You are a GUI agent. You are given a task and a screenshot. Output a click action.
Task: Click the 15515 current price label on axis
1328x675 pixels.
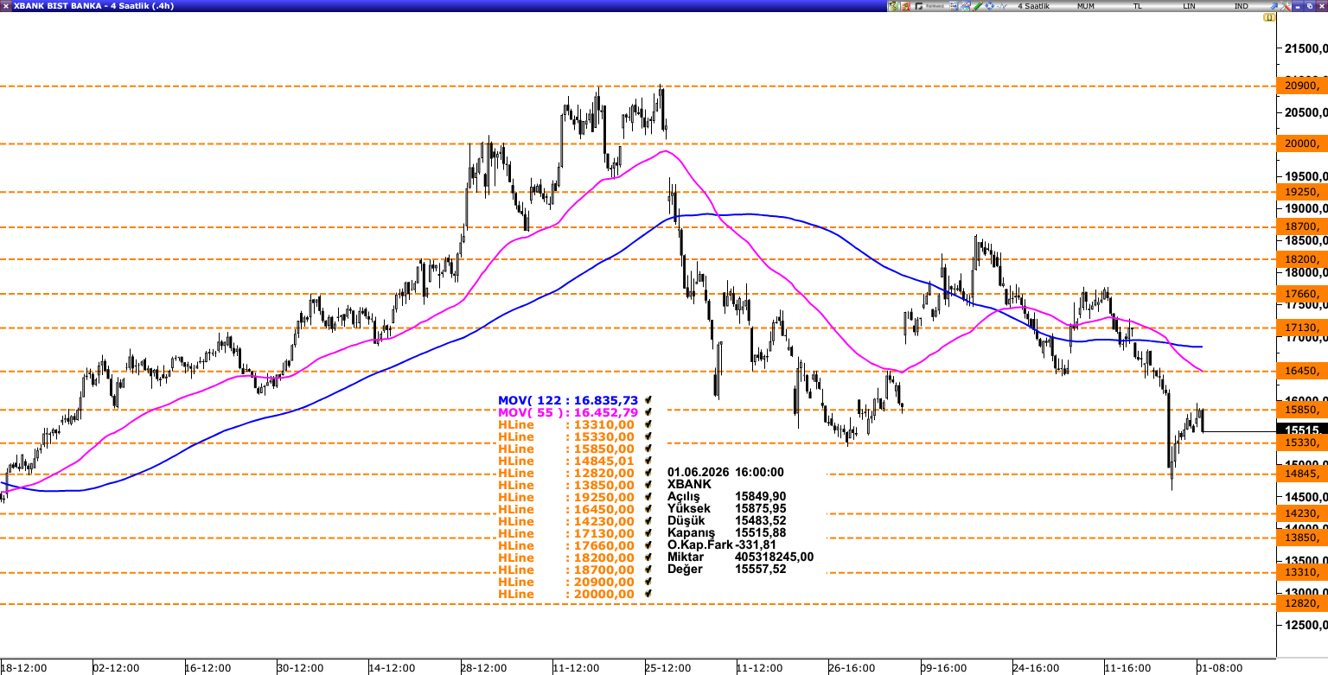pyautogui.click(x=1301, y=430)
